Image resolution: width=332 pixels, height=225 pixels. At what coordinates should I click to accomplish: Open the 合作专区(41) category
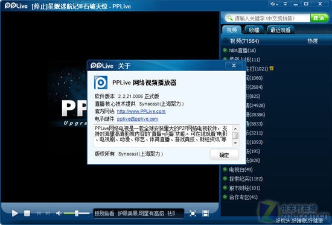tap(243, 197)
